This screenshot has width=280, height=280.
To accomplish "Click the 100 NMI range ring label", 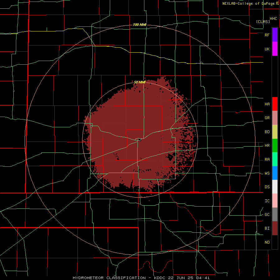I will click(140, 25).
